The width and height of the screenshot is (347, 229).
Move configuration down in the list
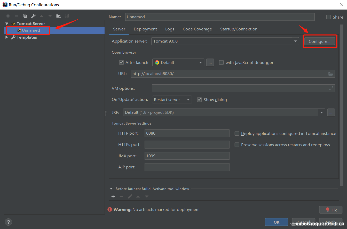click(x=50, y=16)
